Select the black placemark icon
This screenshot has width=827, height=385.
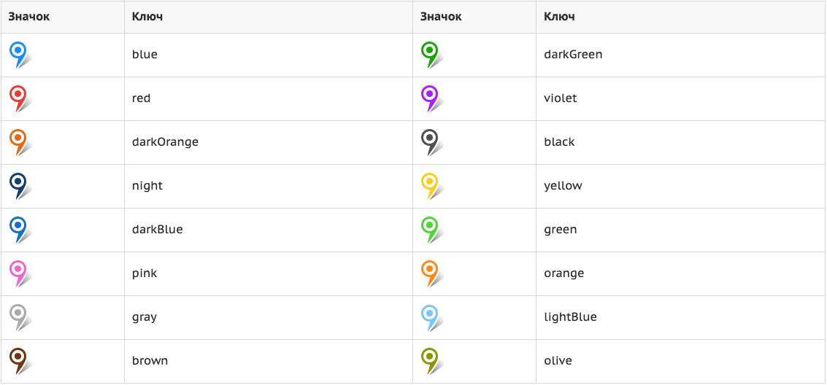pyautogui.click(x=432, y=142)
